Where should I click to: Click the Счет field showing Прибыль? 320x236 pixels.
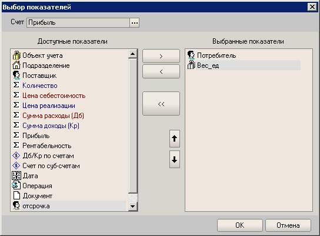(x=78, y=23)
